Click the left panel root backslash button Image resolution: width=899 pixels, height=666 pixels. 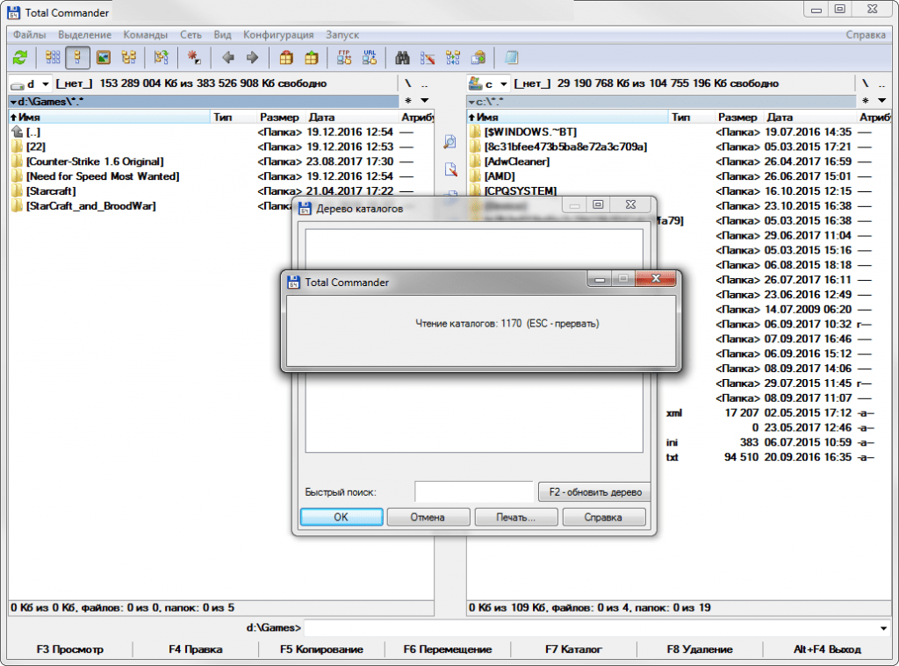[407, 83]
